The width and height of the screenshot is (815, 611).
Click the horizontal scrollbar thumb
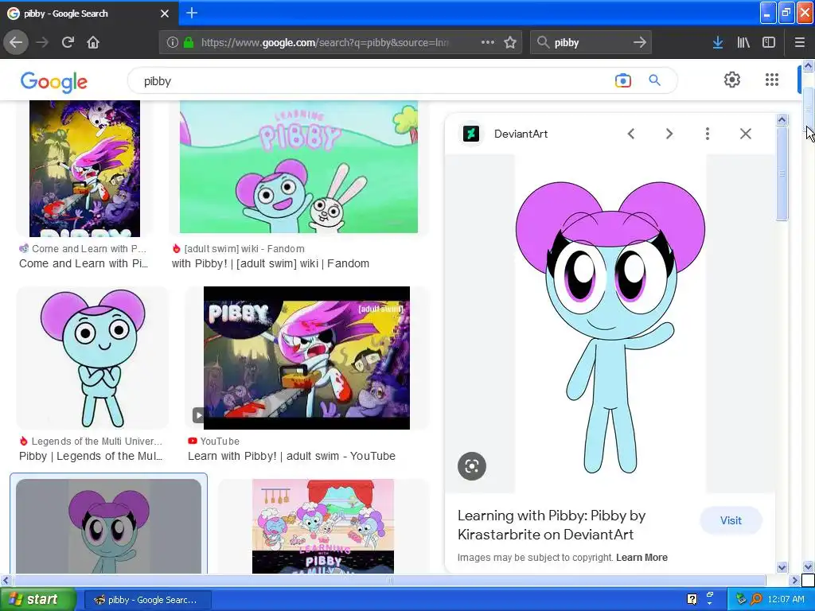point(388,580)
